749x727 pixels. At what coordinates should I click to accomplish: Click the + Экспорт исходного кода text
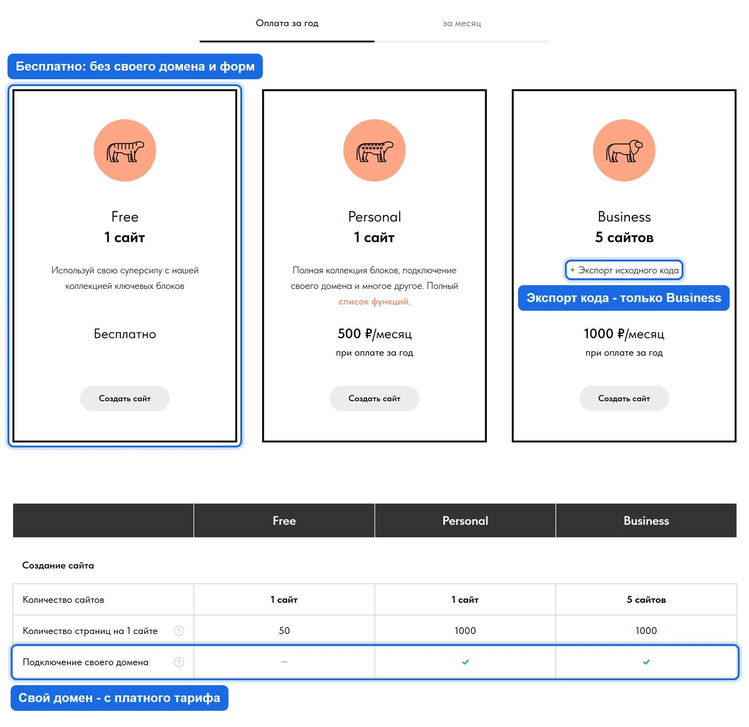click(624, 270)
